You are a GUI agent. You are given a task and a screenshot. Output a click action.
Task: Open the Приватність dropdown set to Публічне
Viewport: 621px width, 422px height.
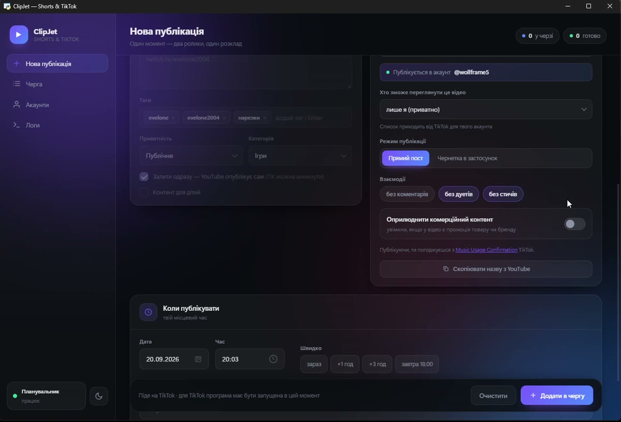tap(191, 156)
